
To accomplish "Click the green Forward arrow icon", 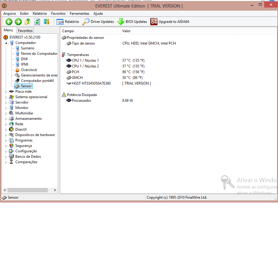I will (x=18, y=22).
